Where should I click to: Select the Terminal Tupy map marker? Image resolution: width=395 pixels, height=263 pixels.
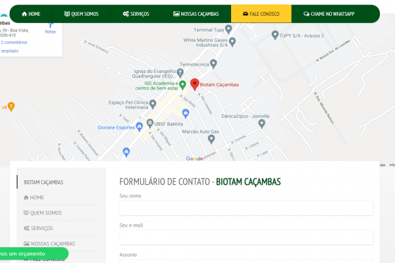pos(228,30)
